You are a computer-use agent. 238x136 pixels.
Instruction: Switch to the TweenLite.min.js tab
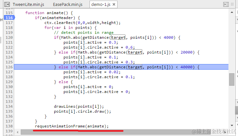pyautogui.click(x=28, y=5)
